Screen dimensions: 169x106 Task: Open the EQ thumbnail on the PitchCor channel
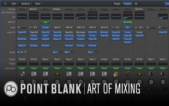coord(116,17)
